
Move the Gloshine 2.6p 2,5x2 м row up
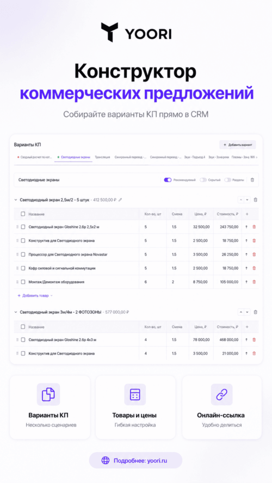[x=246, y=227]
